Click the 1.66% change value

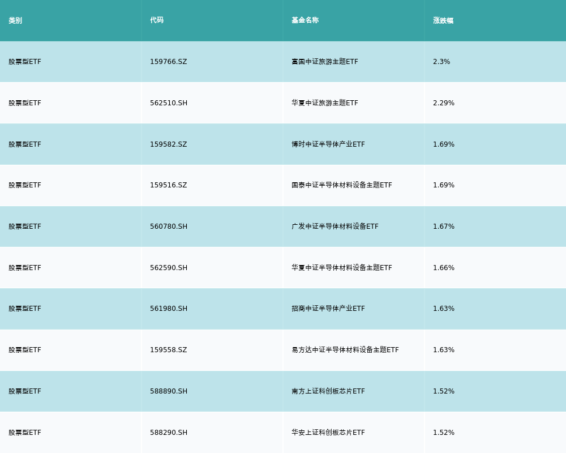coord(444,268)
